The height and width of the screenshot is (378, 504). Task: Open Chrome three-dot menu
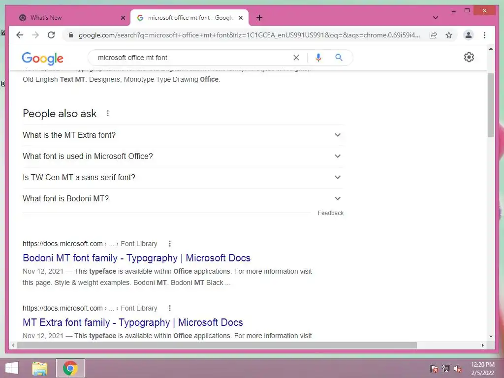pyautogui.click(x=484, y=35)
